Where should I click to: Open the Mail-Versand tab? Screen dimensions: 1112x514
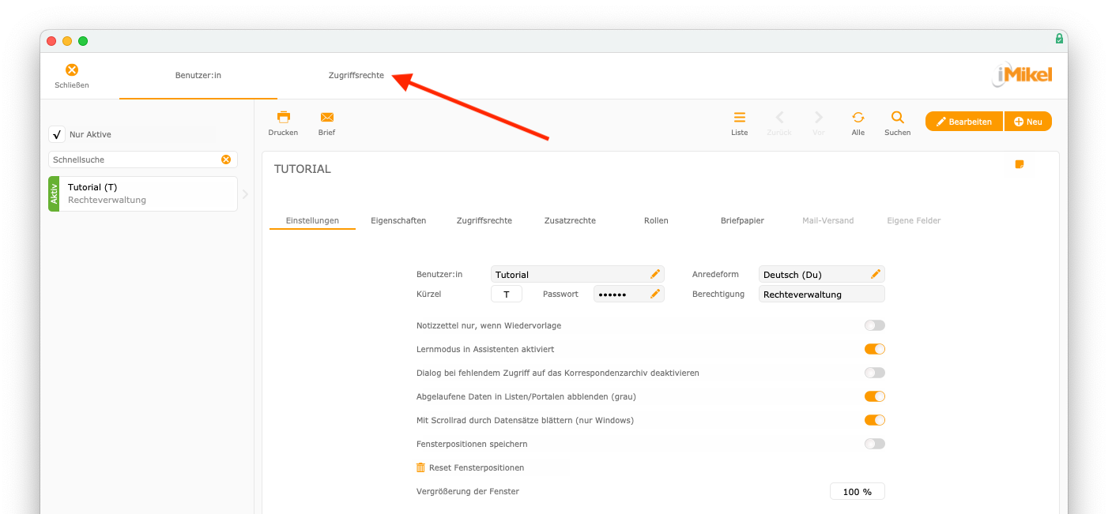click(827, 220)
